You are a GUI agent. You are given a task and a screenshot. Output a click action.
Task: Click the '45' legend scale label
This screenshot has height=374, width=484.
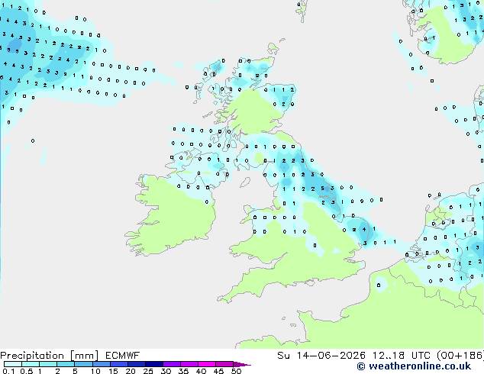click(x=218, y=371)
